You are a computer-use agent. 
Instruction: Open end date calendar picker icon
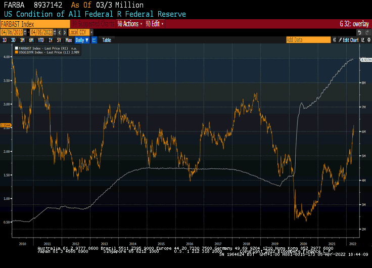pos(54,32)
